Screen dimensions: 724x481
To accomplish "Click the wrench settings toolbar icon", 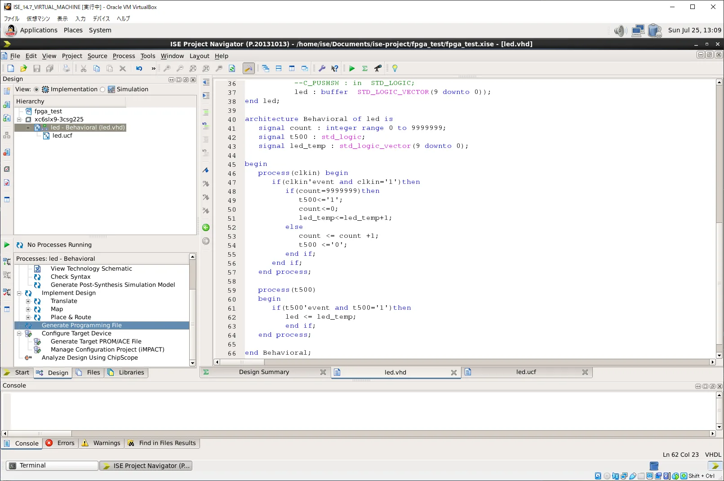I will pyautogui.click(x=322, y=68).
